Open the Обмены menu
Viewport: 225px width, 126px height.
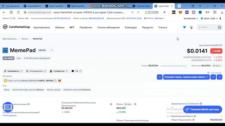(x=60, y=27)
